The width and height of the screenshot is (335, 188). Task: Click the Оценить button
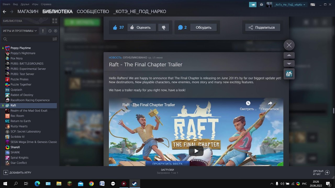point(142,27)
